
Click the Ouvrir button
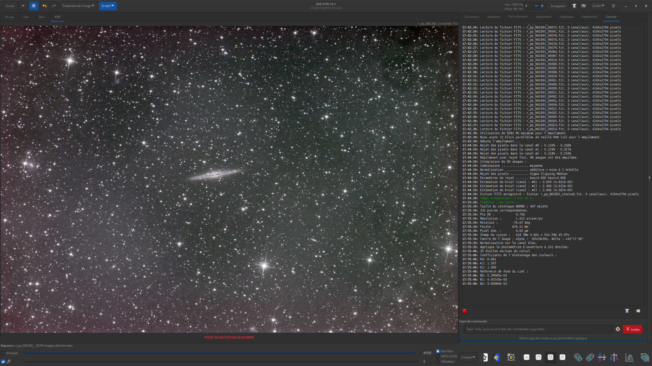pos(10,6)
